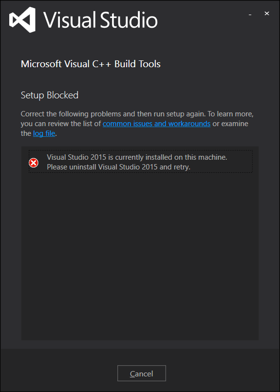Open the common issues and workarounds link

156,124
